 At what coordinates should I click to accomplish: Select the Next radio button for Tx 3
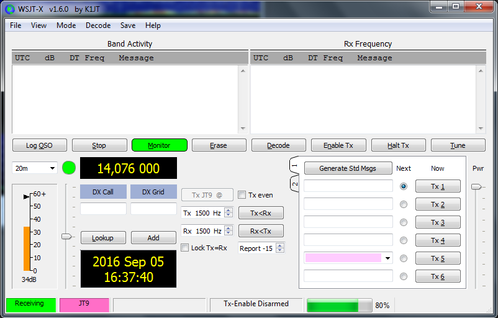click(x=404, y=222)
